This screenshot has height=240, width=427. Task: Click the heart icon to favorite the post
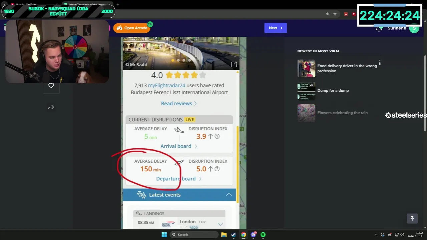51,86
